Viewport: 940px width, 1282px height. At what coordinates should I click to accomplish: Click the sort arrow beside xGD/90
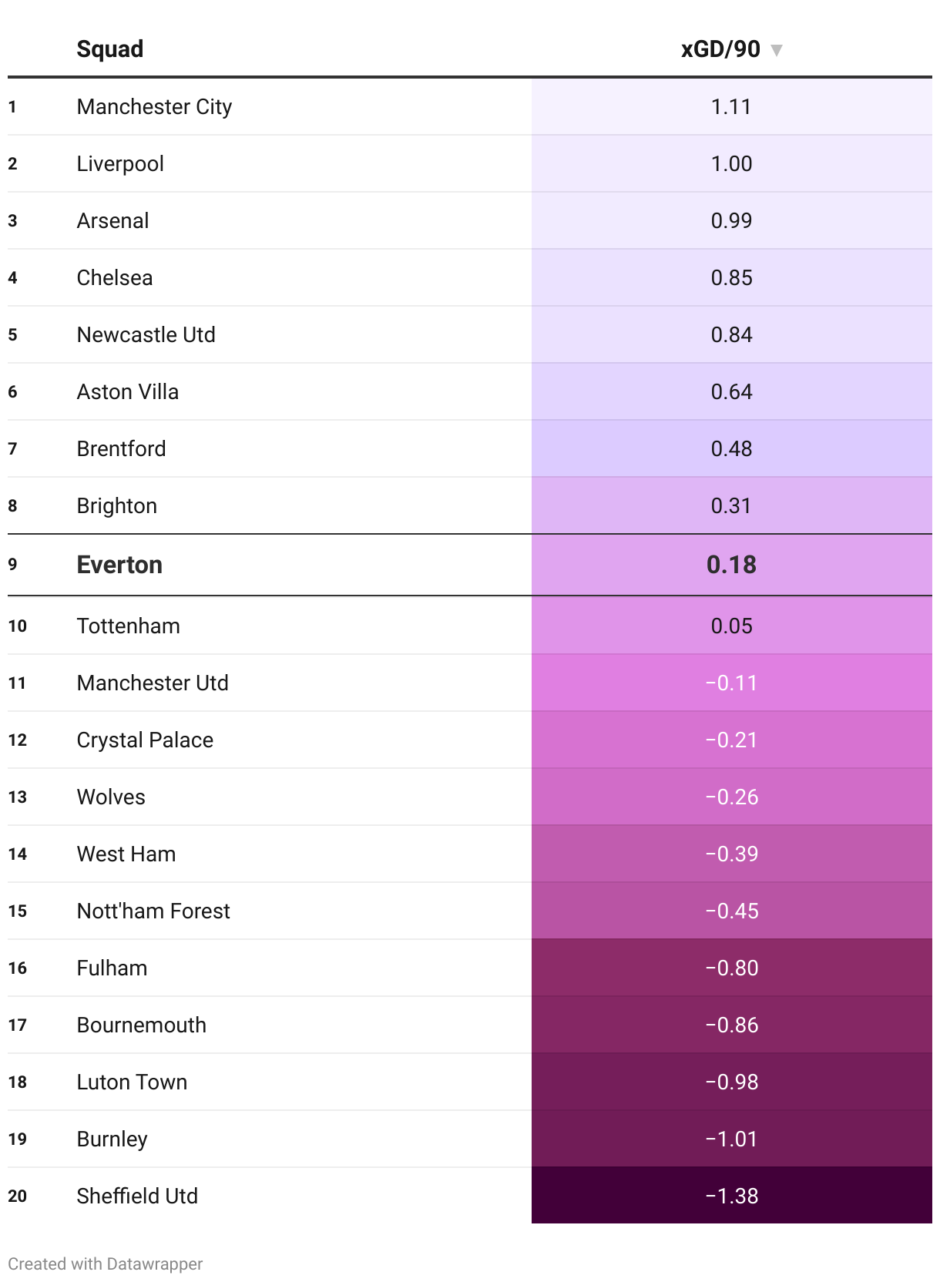point(777,51)
